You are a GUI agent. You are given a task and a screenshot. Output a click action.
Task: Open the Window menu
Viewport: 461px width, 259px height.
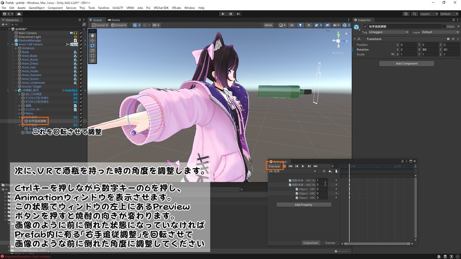190,8
